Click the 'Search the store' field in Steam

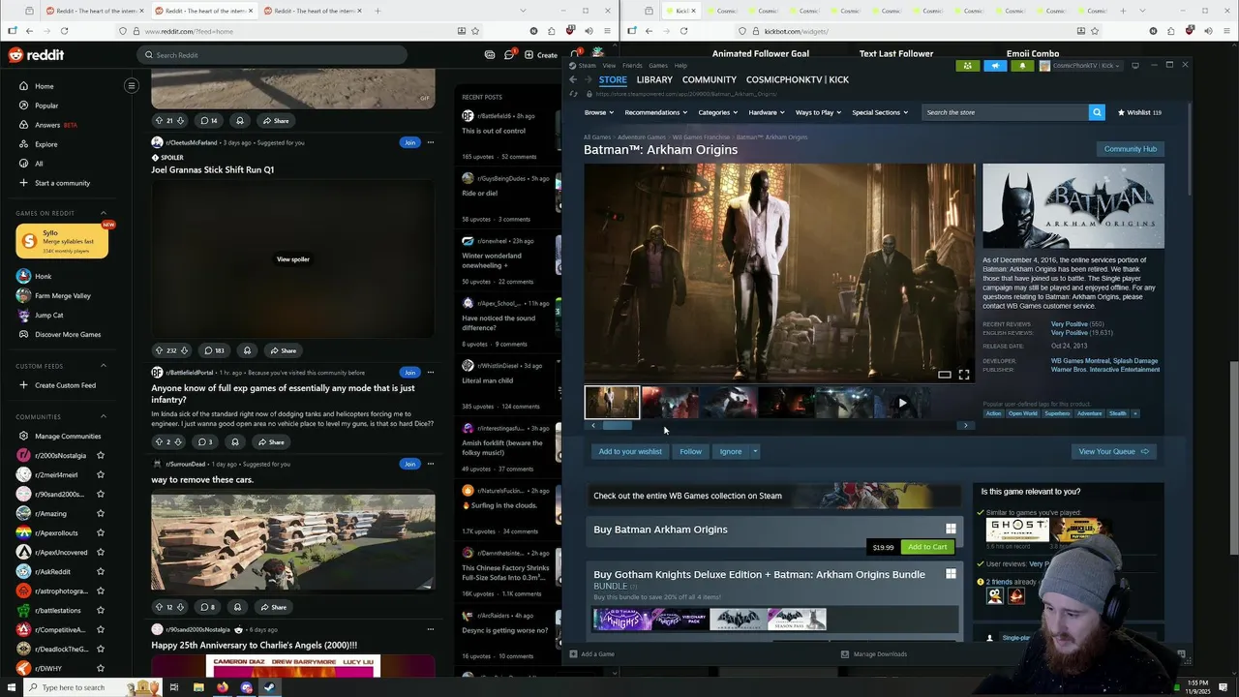pos(1005,112)
